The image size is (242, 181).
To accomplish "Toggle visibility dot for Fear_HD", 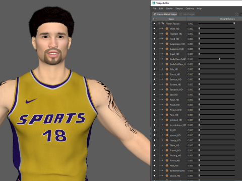I will pos(154,165).
